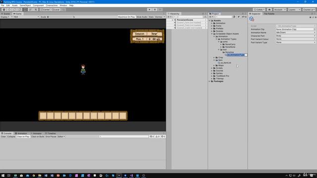The width and height of the screenshot is (317, 178).
Task: Open the GameObject menu
Action: click(x=25, y=5)
